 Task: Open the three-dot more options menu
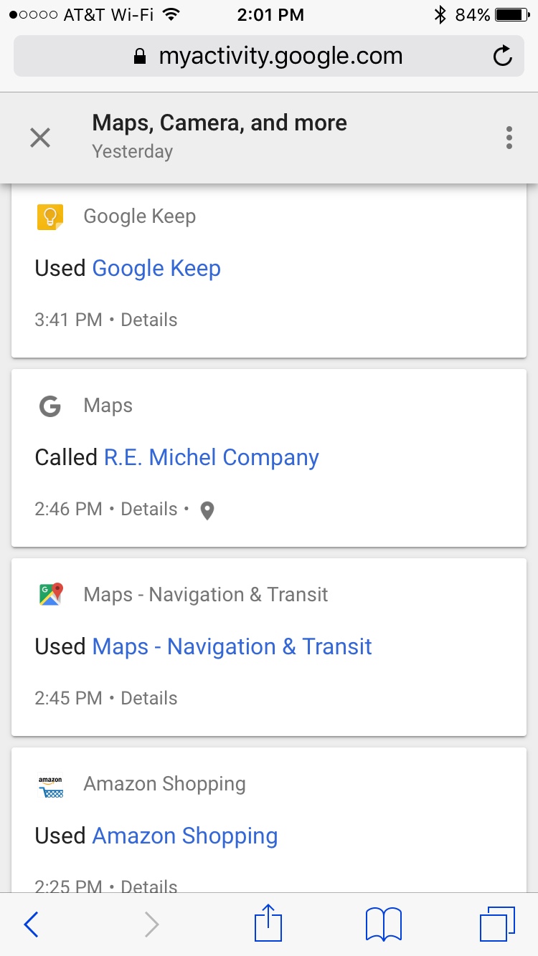tap(509, 138)
